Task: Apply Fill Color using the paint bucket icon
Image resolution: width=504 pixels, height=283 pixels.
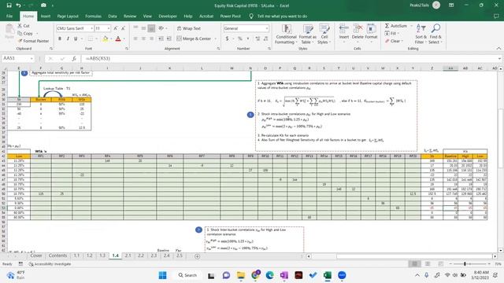Action: [105, 39]
